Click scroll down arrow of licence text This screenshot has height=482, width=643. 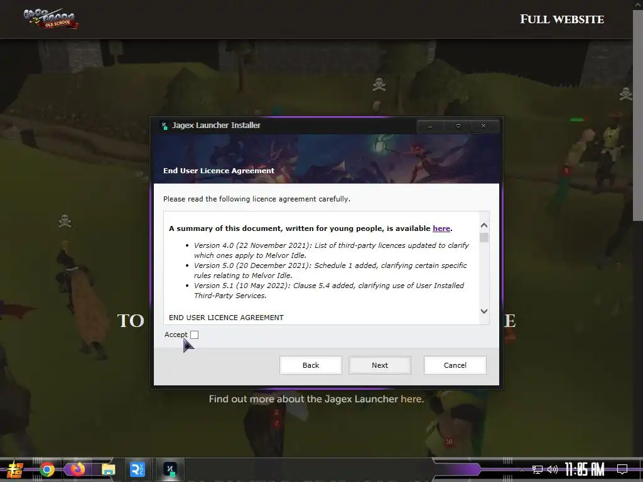click(484, 311)
